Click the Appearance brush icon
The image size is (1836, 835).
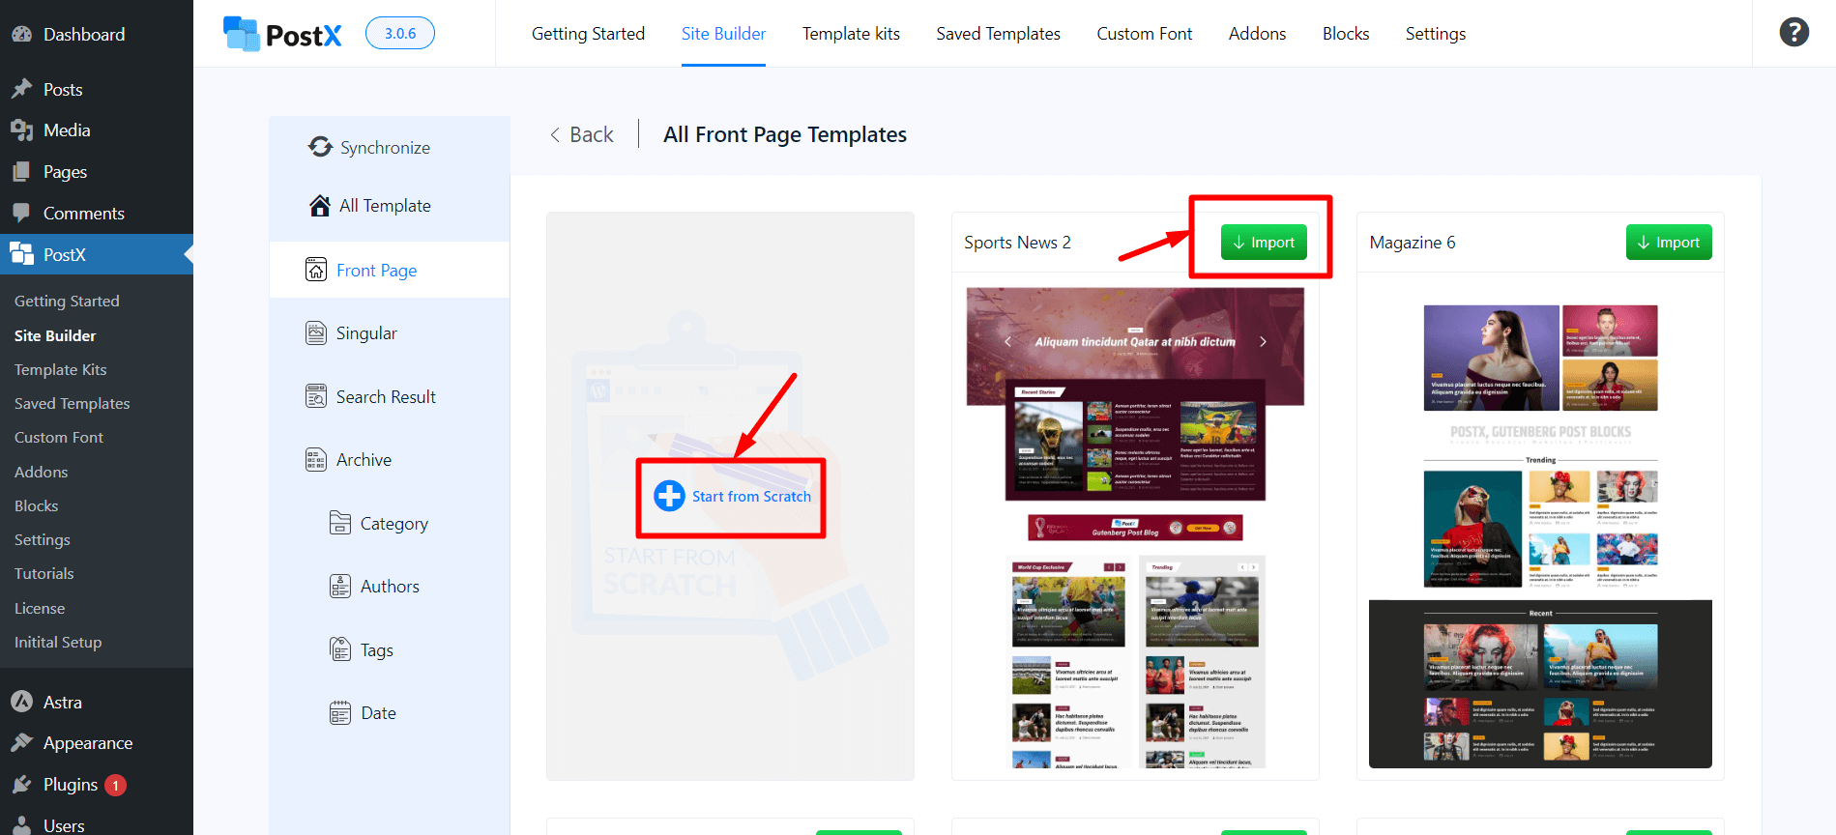click(22, 743)
